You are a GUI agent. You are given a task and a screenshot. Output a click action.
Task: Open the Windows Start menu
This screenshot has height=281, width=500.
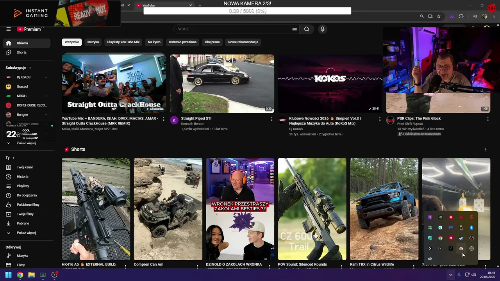click(8, 275)
